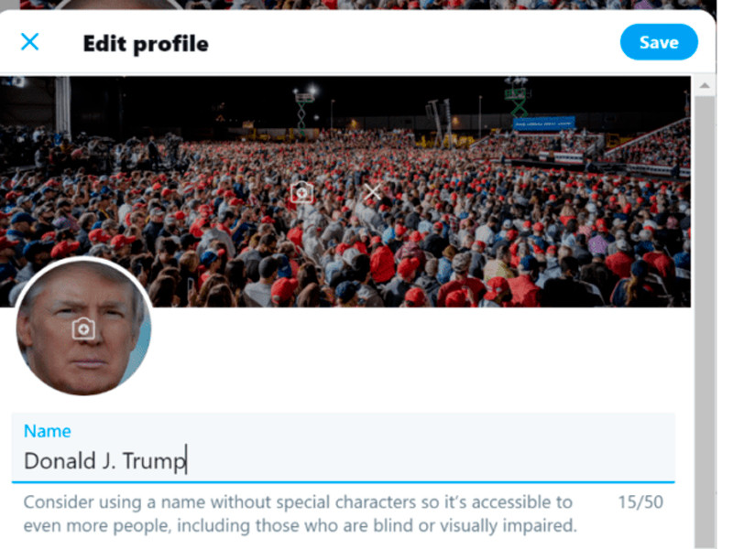Viewport: 733px width, 549px height.
Task: Click the camera icon on the banner photo
Action: [x=301, y=192]
